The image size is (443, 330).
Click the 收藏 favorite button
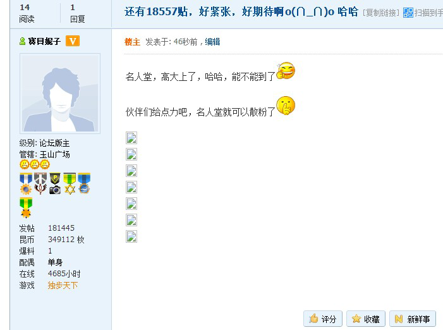pos(366,319)
